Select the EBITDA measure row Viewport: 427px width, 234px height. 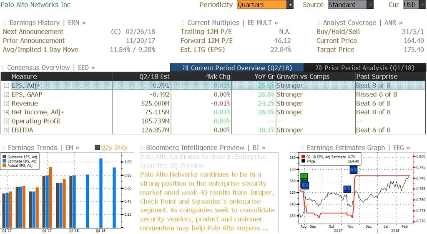click(213, 130)
